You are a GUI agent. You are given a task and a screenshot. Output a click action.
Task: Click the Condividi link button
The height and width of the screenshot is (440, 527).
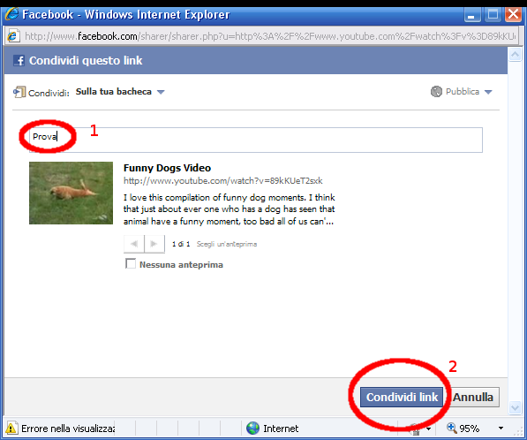pos(402,397)
